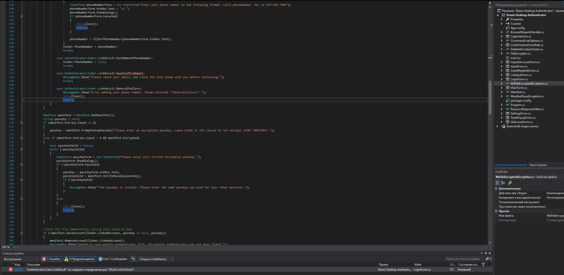The image size is (564, 275).
Task: Collapse the 'Steam Desktop Authenticator' project node
Action: [x=498, y=15]
